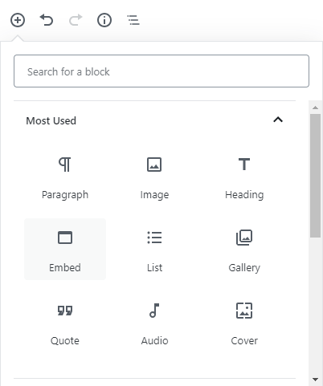
Task: Click the vertical scrollbar thumb
Action: (x=316, y=176)
